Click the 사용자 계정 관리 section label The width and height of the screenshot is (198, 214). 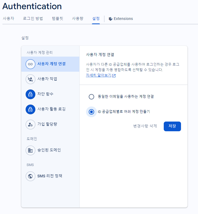point(40,53)
